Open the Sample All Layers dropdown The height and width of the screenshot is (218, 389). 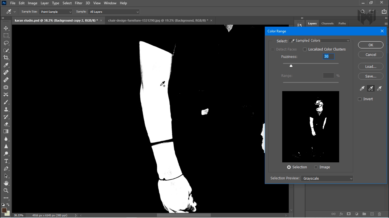pyautogui.click(x=114, y=12)
